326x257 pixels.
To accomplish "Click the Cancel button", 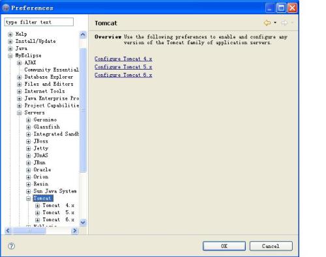I will click(x=271, y=246).
